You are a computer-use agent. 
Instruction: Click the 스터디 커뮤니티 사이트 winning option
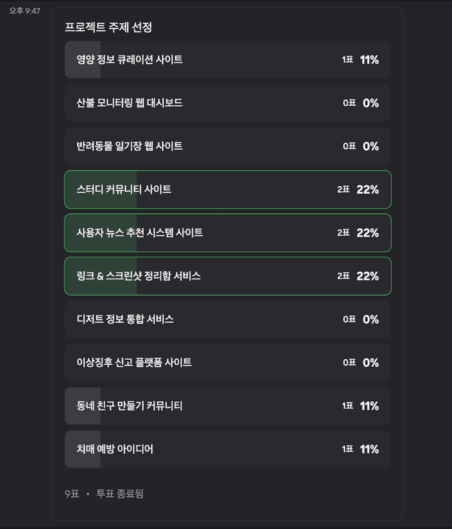point(228,189)
